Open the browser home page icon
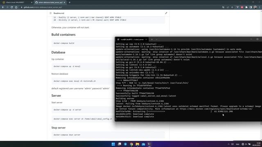 tap(16, 7)
